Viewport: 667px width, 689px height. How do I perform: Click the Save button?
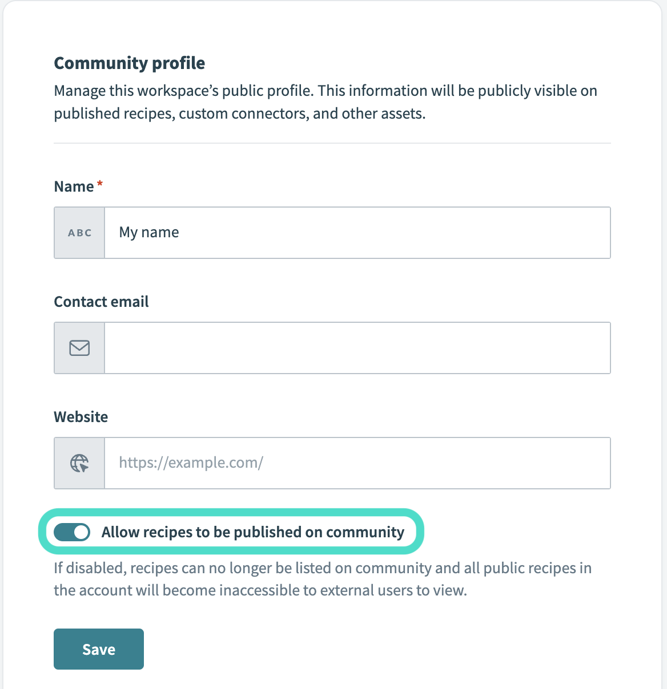tap(98, 649)
